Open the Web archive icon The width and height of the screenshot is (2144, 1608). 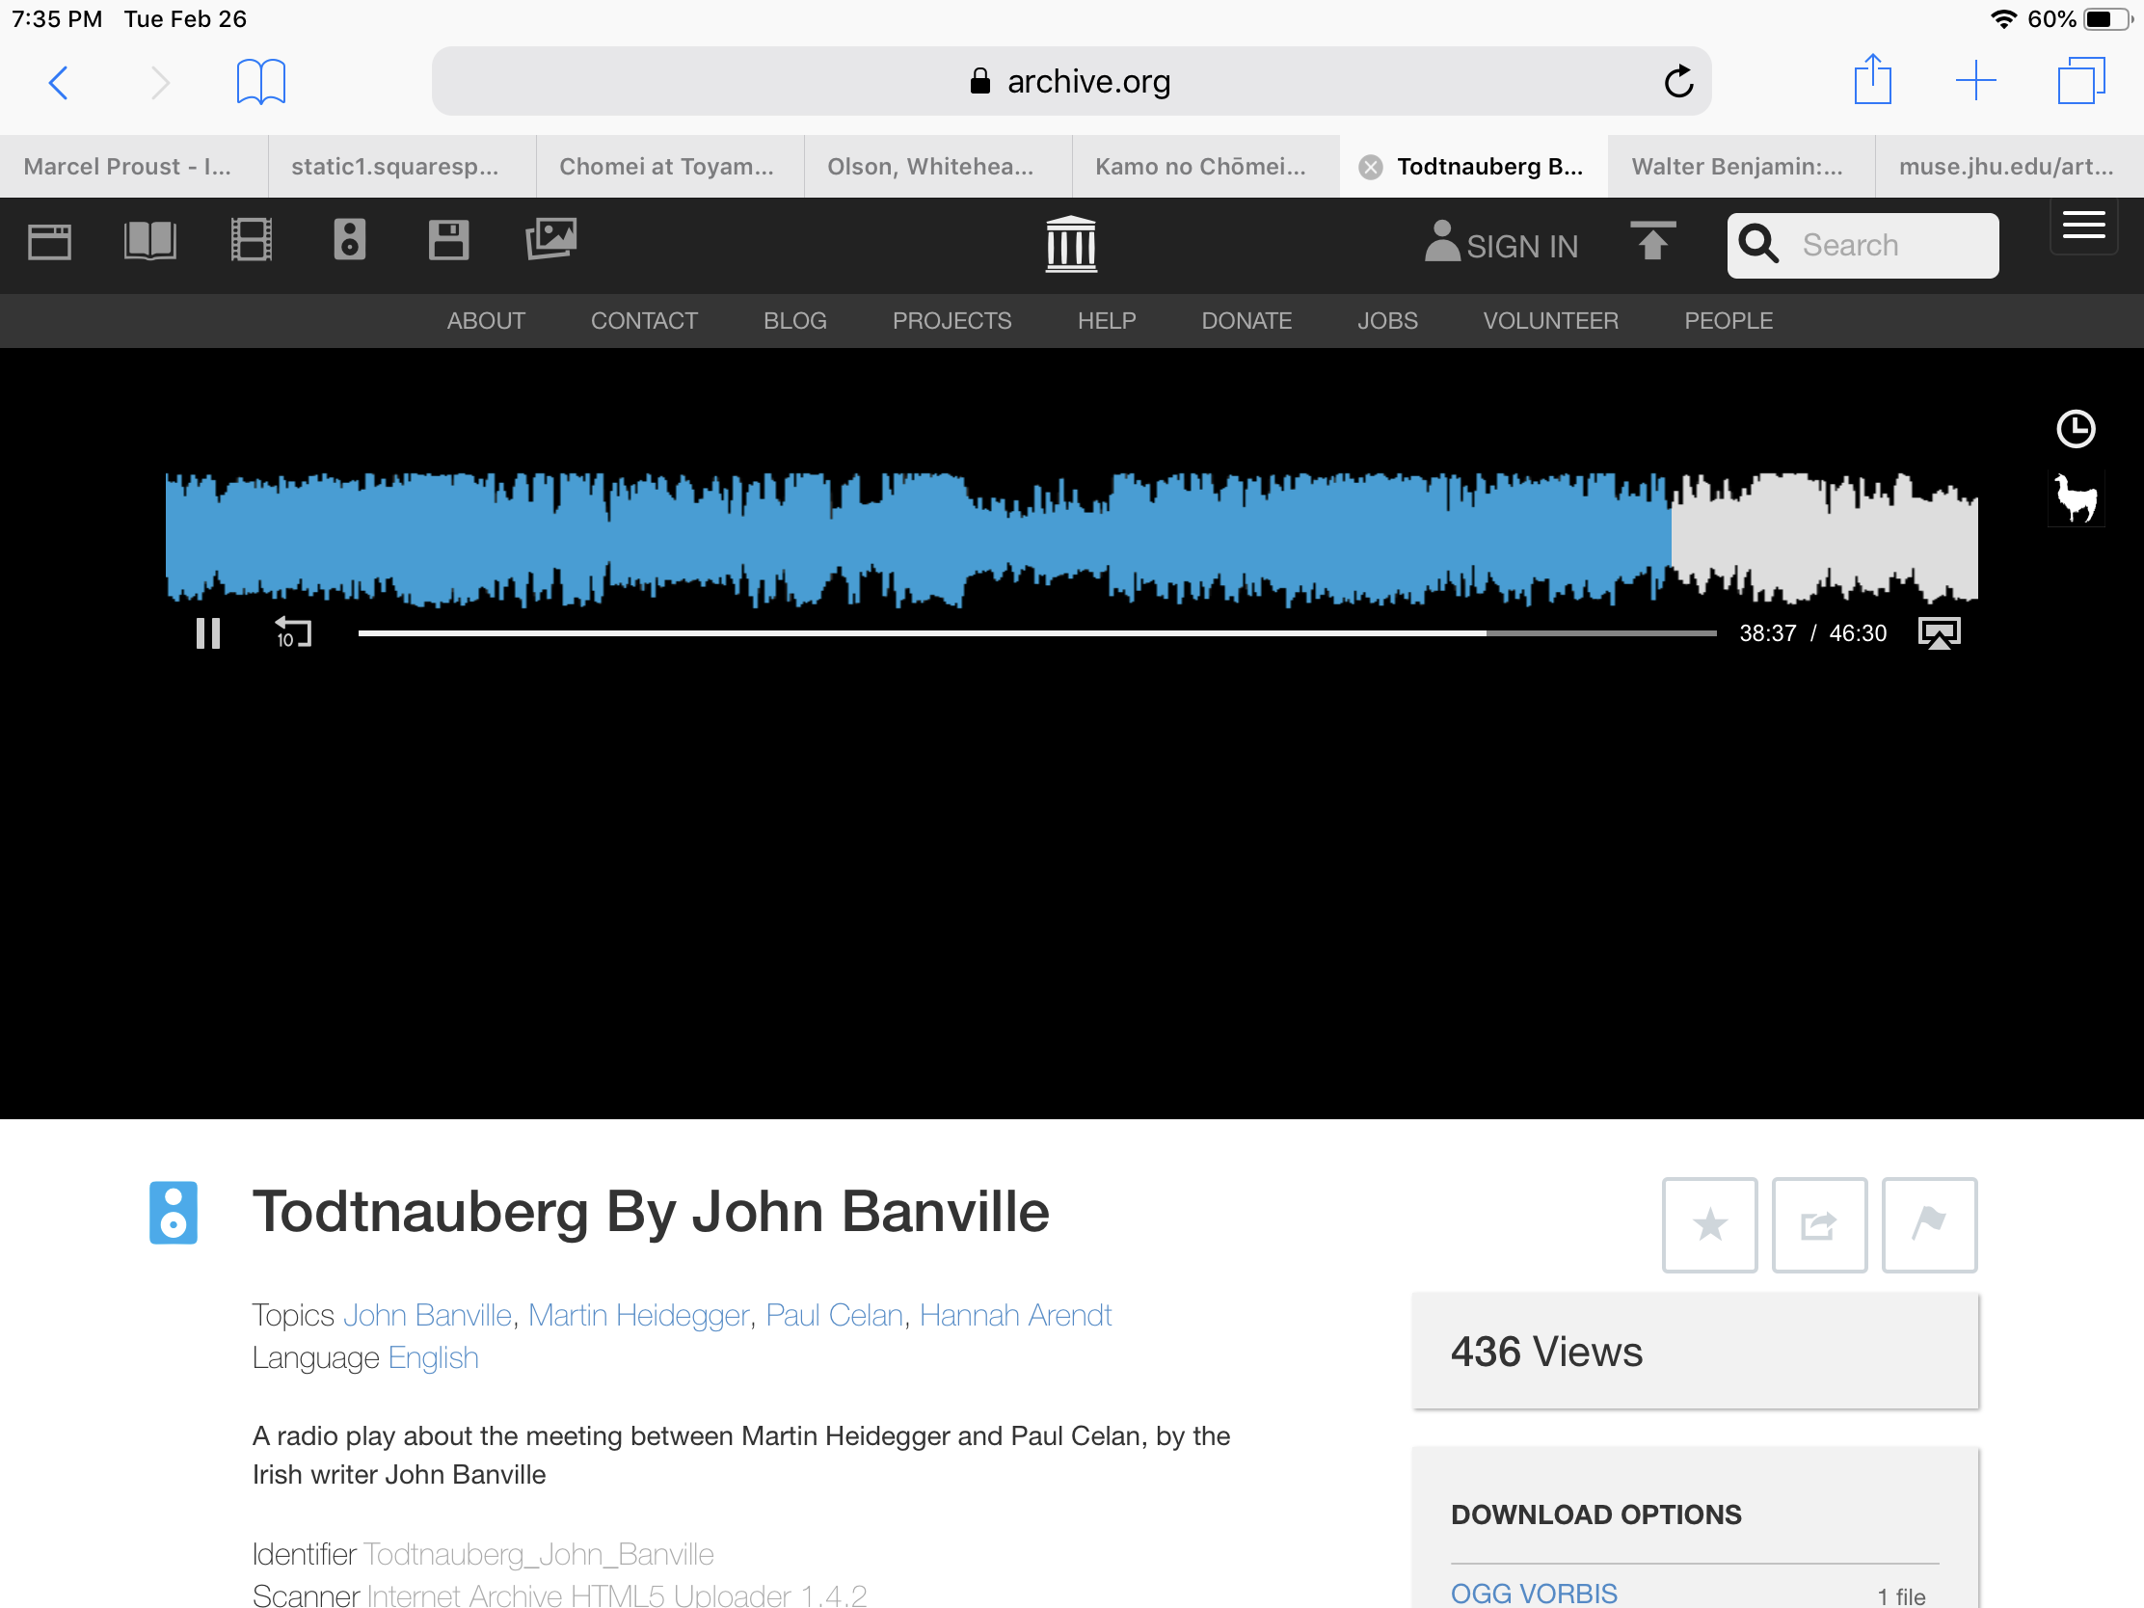click(x=49, y=241)
